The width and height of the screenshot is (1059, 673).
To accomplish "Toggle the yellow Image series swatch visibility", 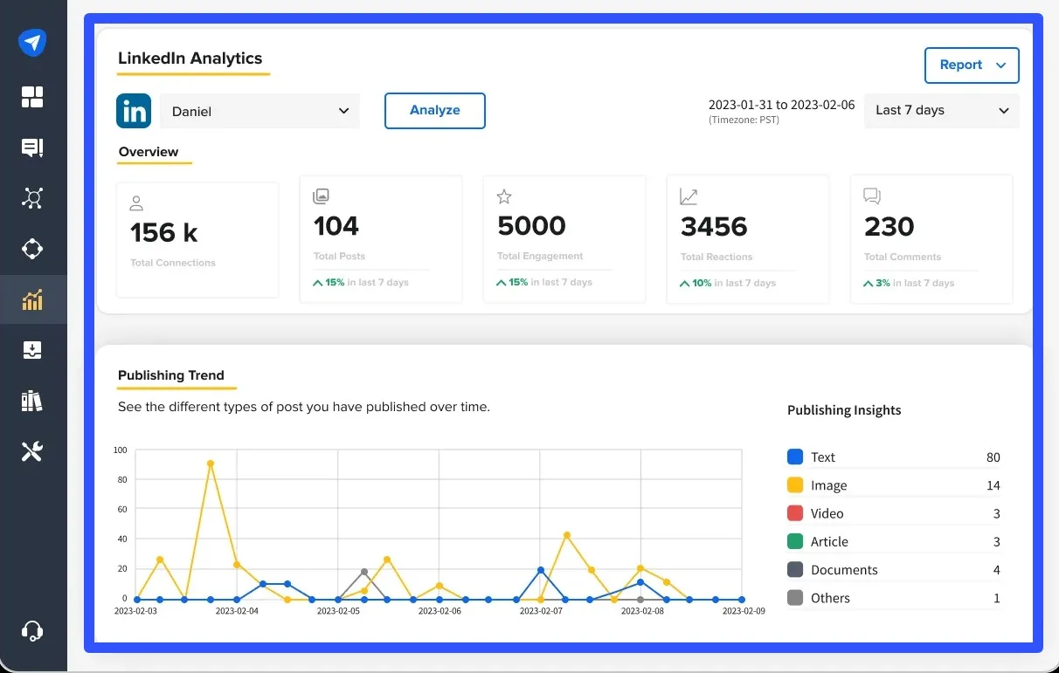I will [794, 484].
